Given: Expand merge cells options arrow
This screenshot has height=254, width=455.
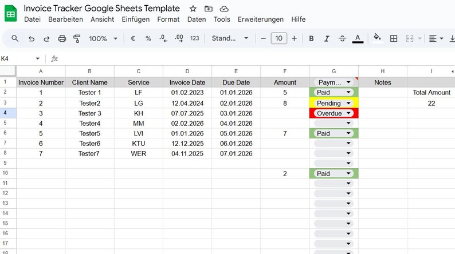Looking at the screenshot, I should (419, 38).
